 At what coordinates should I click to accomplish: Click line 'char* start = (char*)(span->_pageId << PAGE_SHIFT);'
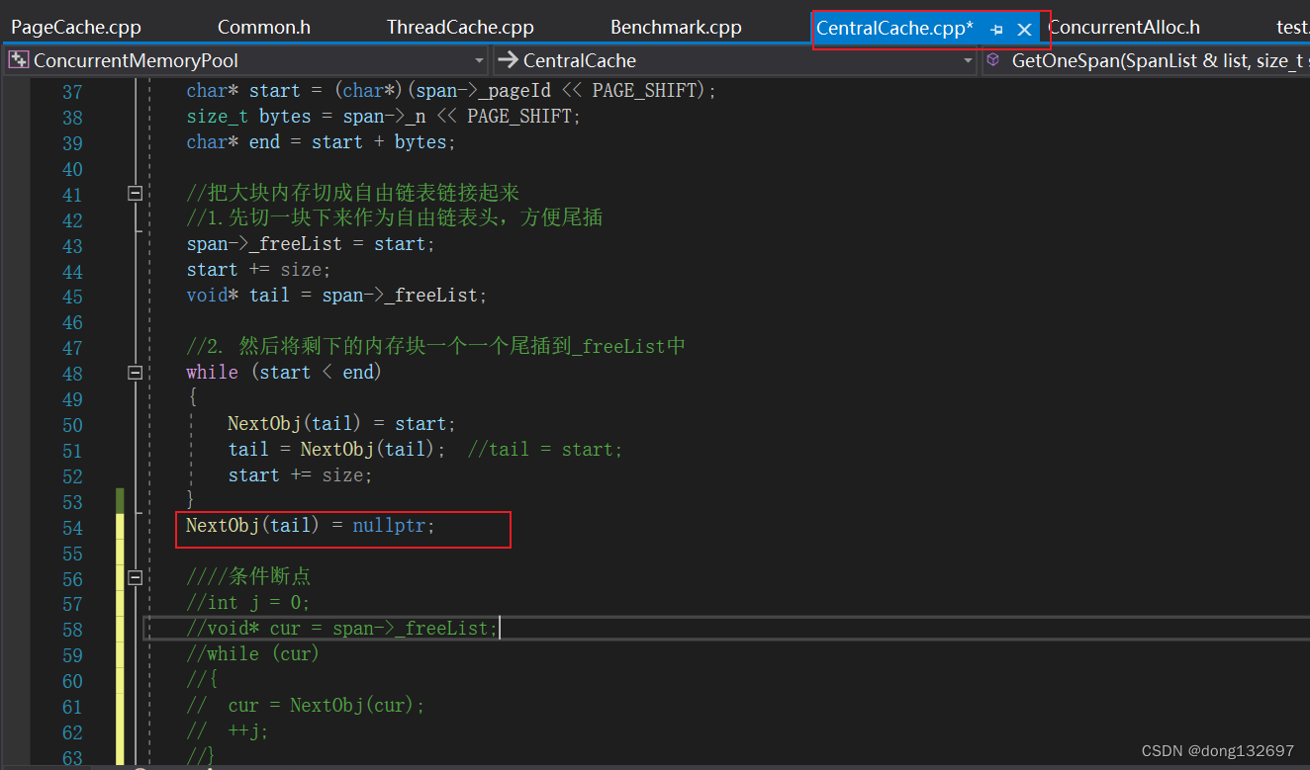(451, 91)
